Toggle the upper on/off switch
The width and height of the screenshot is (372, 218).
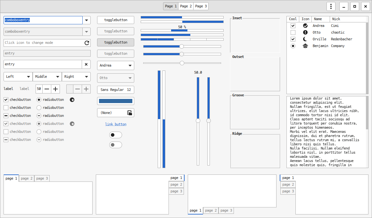pos(116,135)
